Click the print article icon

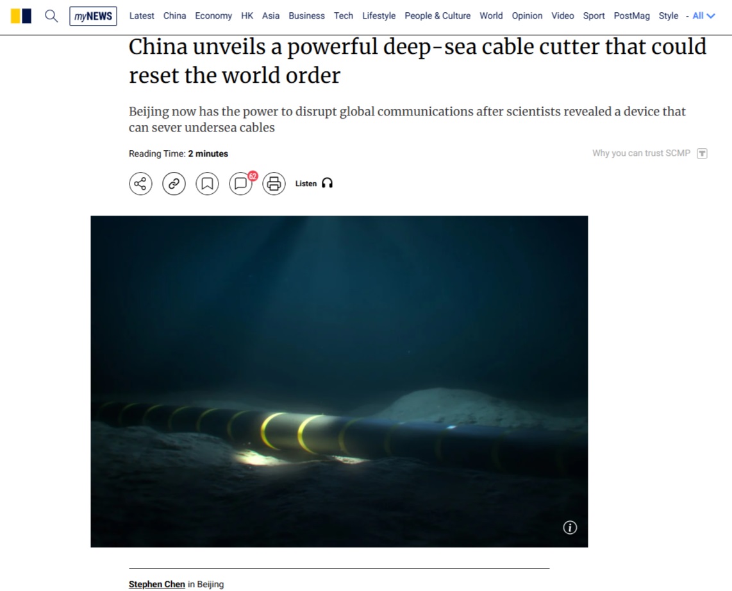click(274, 184)
